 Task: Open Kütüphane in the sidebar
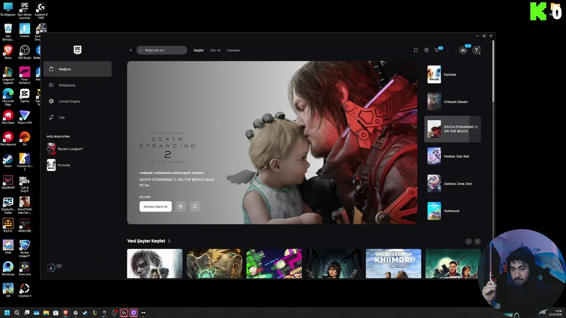pyautogui.click(x=77, y=85)
